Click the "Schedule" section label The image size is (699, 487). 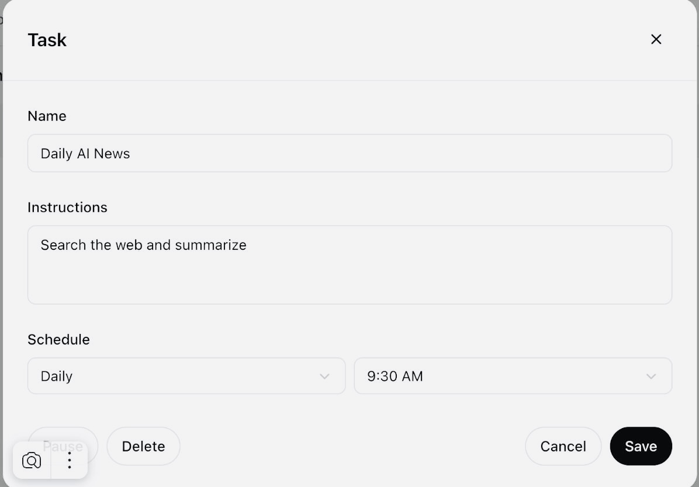[x=58, y=339]
